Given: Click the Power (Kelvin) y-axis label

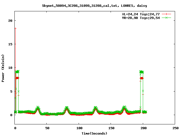Looking at the screenshot, I should (3, 67).
